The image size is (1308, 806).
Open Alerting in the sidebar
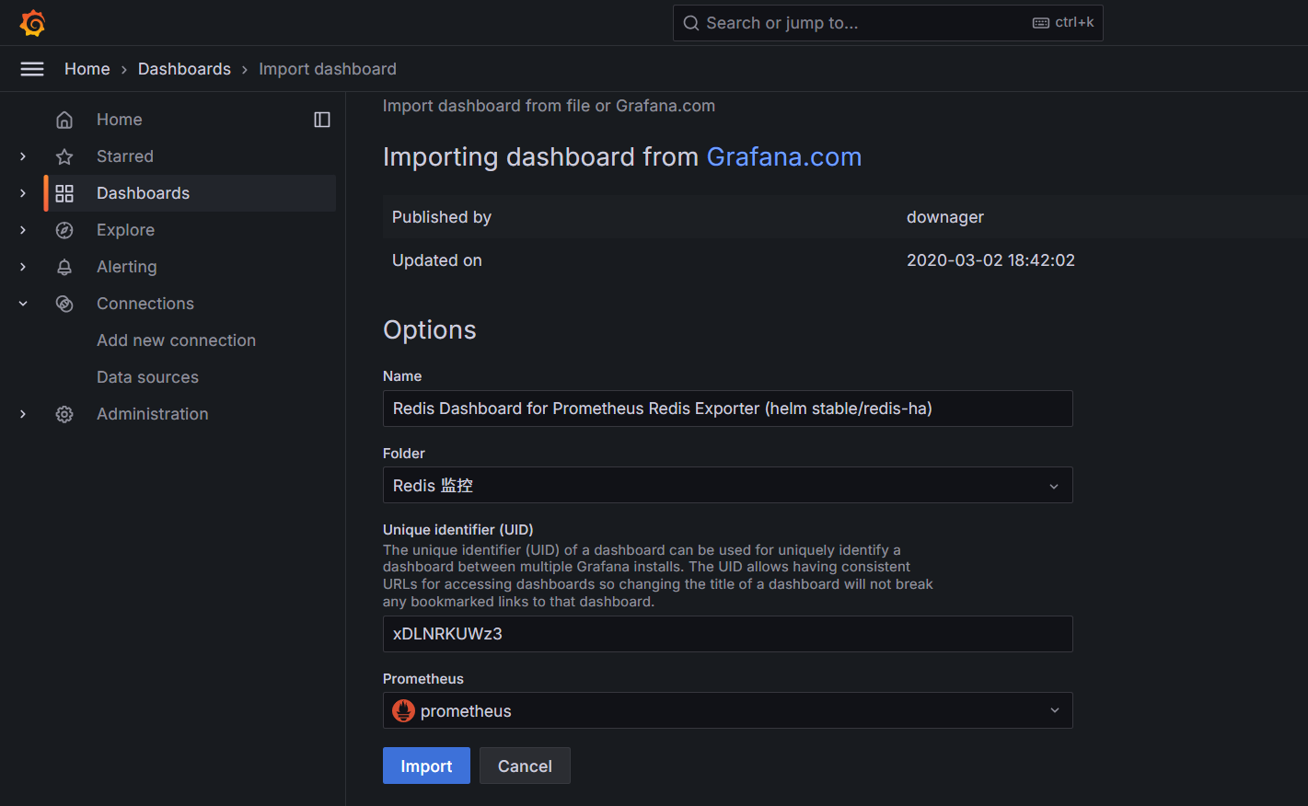127,267
